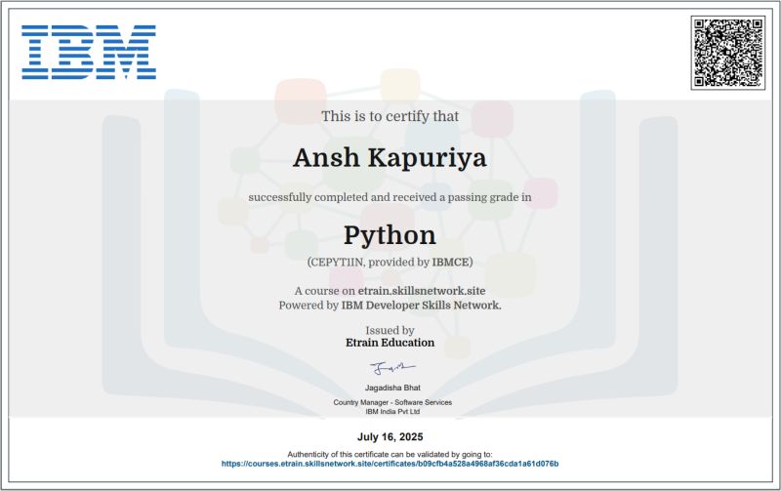Image resolution: width=781 pixels, height=491 pixels.
Task: Click "Country Manager - Software Services" title
Action: tap(392, 402)
